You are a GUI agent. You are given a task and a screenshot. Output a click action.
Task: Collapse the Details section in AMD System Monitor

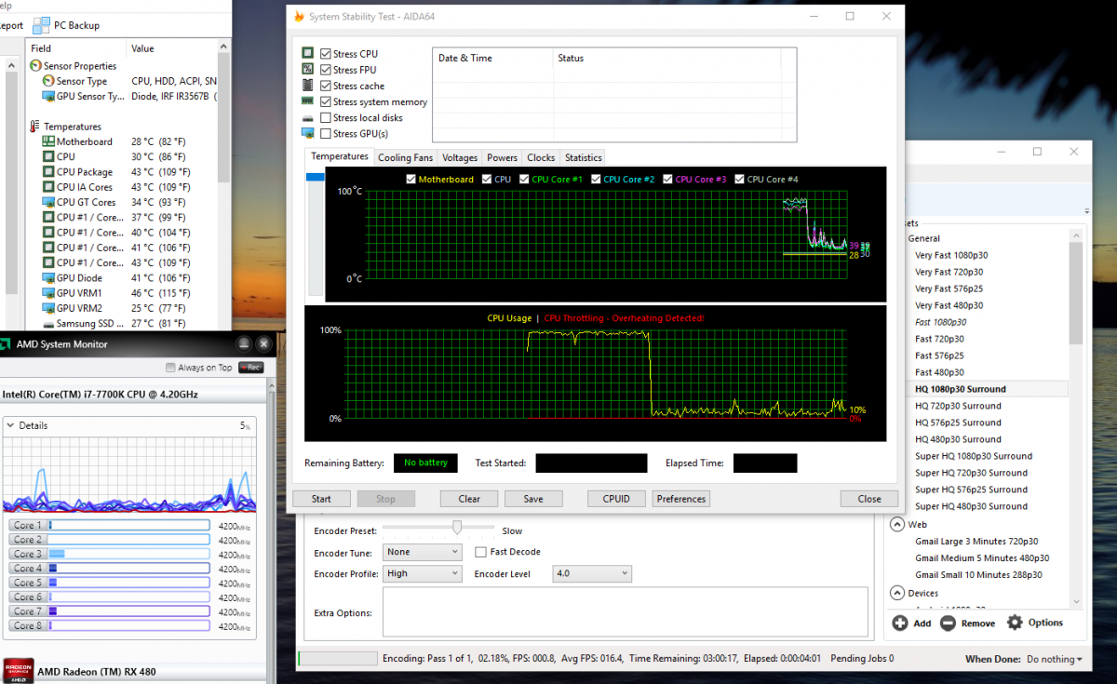[x=10, y=425]
